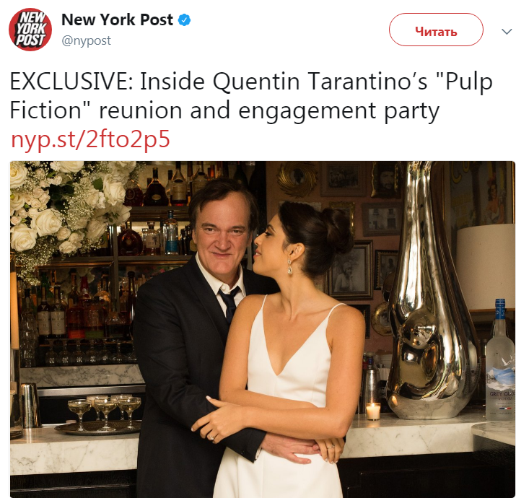
Task: Open the New York Post profile name
Action: tap(117, 19)
